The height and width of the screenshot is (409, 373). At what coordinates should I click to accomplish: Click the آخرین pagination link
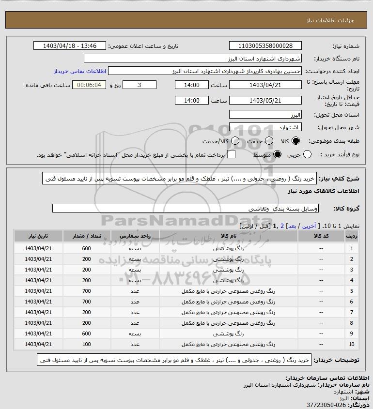point(309,226)
